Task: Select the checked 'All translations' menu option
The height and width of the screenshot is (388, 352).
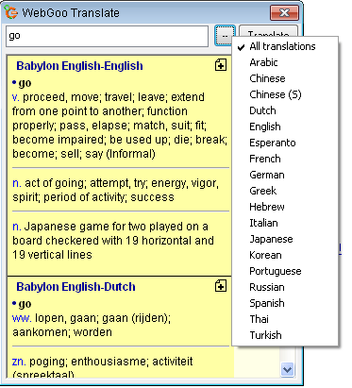Action: click(285, 46)
